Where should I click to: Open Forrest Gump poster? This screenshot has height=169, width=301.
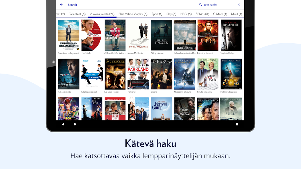tap(161, 109)
